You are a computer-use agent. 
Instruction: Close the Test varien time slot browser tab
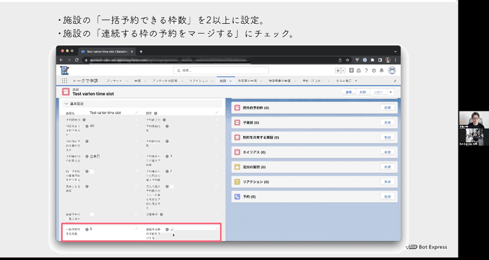[x=132, y=51]
